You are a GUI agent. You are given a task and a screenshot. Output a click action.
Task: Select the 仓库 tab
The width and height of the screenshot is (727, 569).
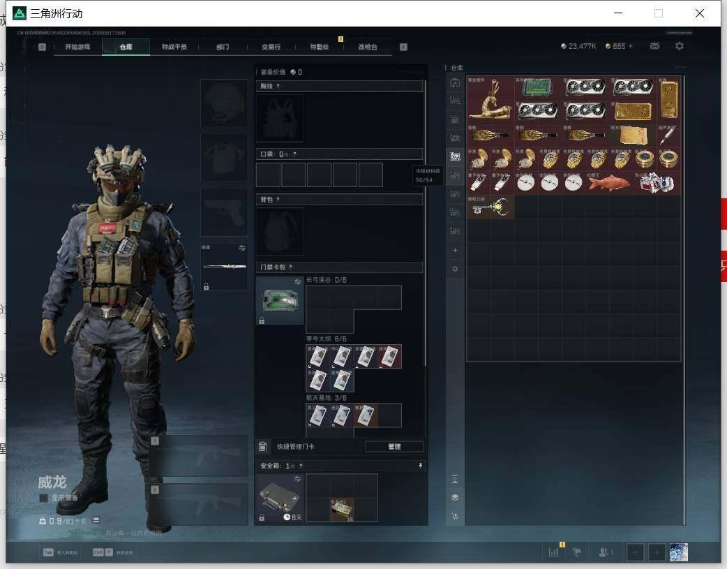(x=126, y=47)
